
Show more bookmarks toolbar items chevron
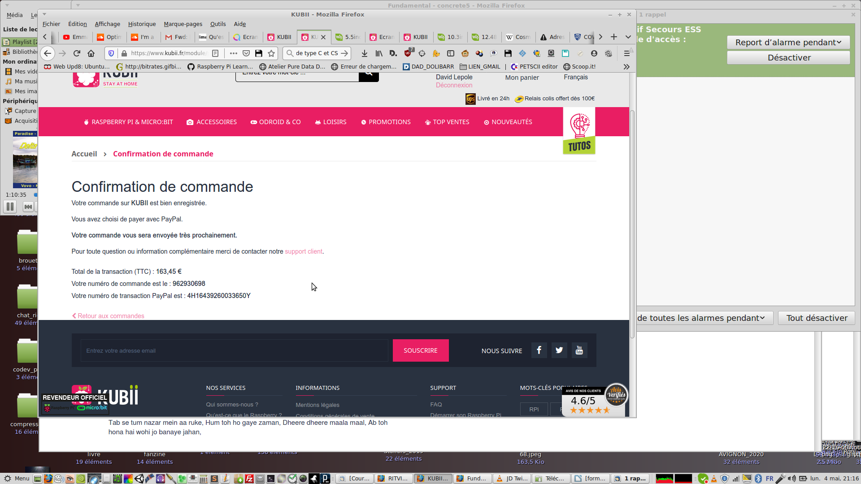[x=626, y=67]
